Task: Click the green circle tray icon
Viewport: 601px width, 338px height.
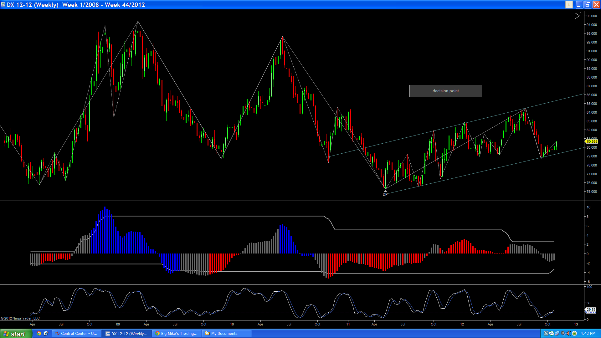Action: (x=574, y=333)
